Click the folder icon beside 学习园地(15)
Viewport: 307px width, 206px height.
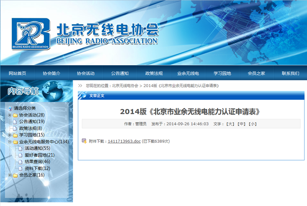[15, 135]
